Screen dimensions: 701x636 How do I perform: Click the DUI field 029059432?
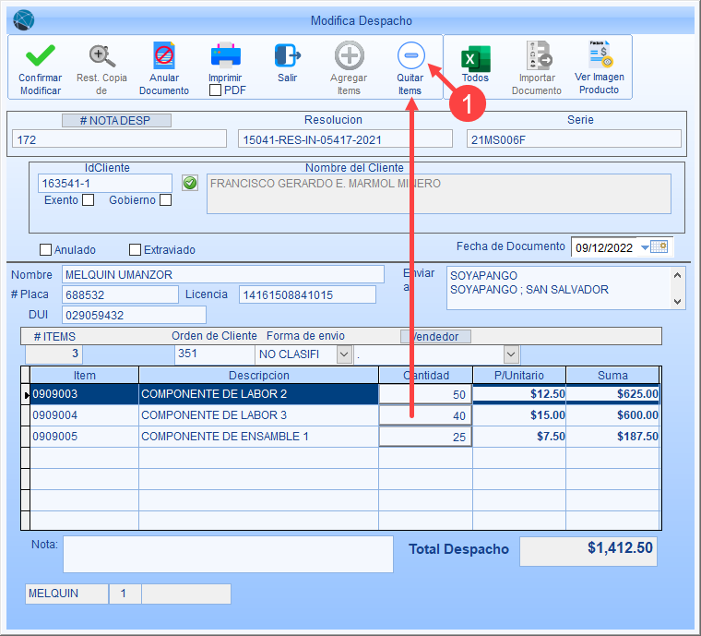click(x=134, y=315)
